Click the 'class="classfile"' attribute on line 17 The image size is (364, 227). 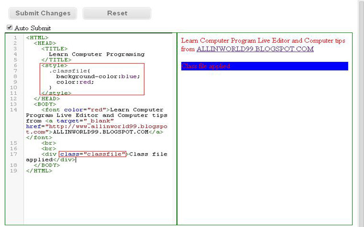click(92, 154)
